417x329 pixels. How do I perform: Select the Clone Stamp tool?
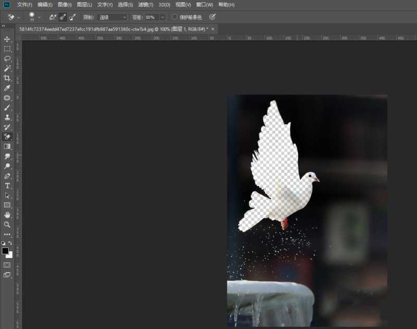[x=7, y=118]
